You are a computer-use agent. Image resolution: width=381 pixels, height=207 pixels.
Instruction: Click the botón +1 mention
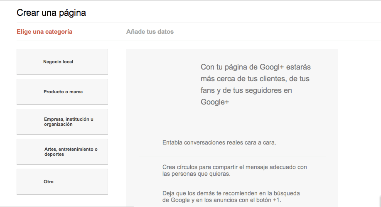270,200
